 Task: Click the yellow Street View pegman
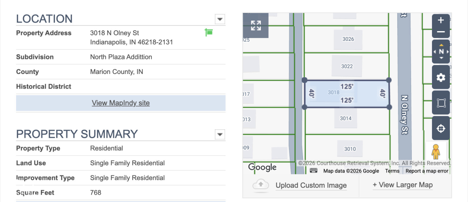point(436,152)
